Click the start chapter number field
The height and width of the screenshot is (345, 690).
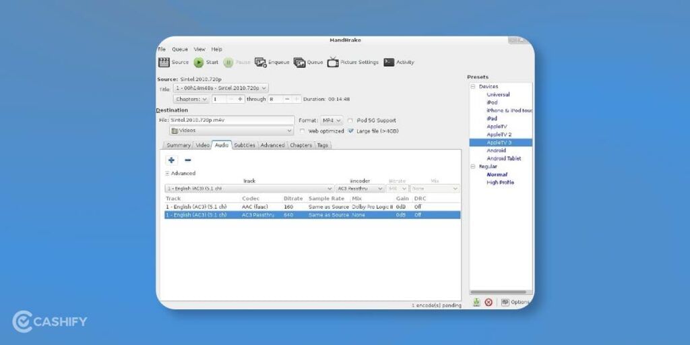coord(219,100)
